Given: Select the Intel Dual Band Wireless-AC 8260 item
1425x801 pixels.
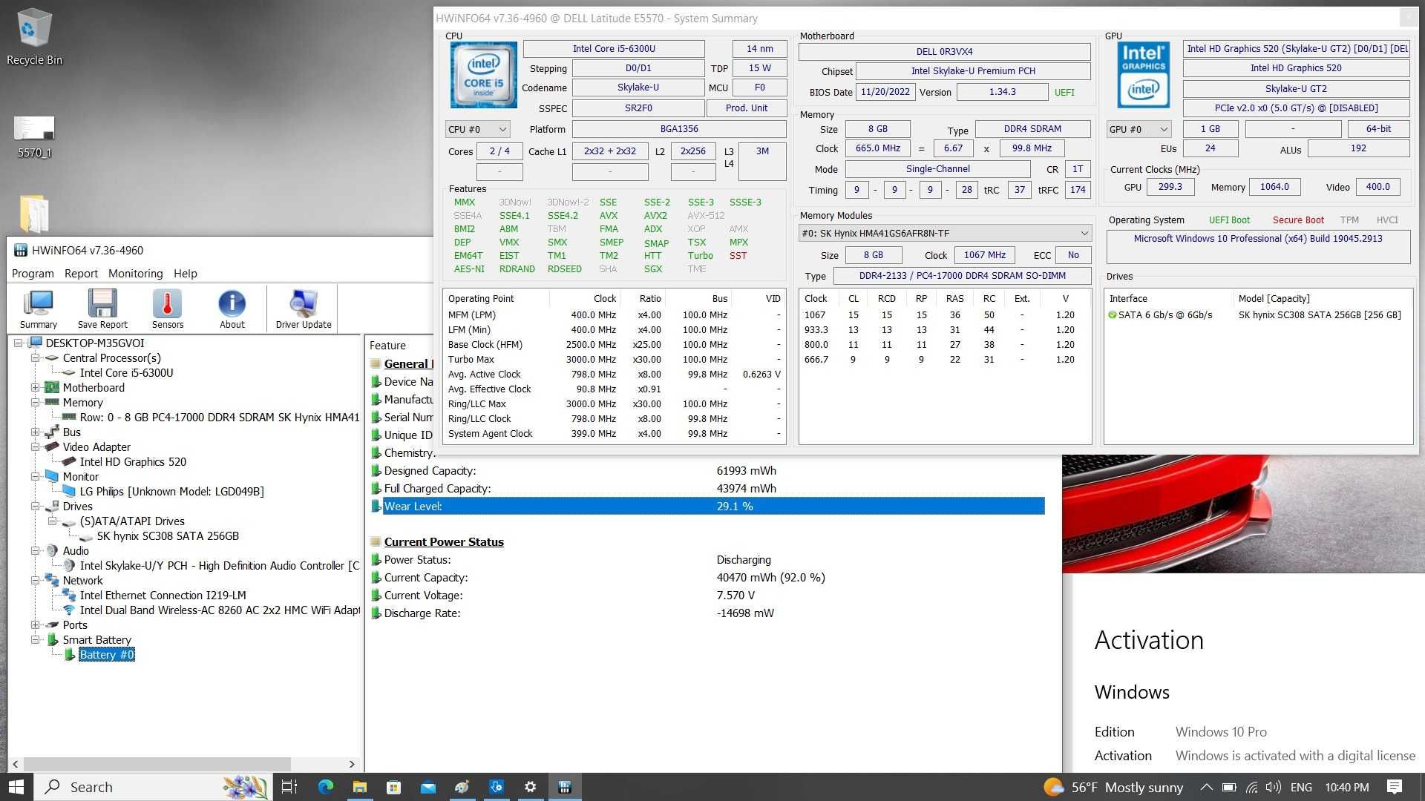Looking at the screenshot, I should (x=220, y=610).
